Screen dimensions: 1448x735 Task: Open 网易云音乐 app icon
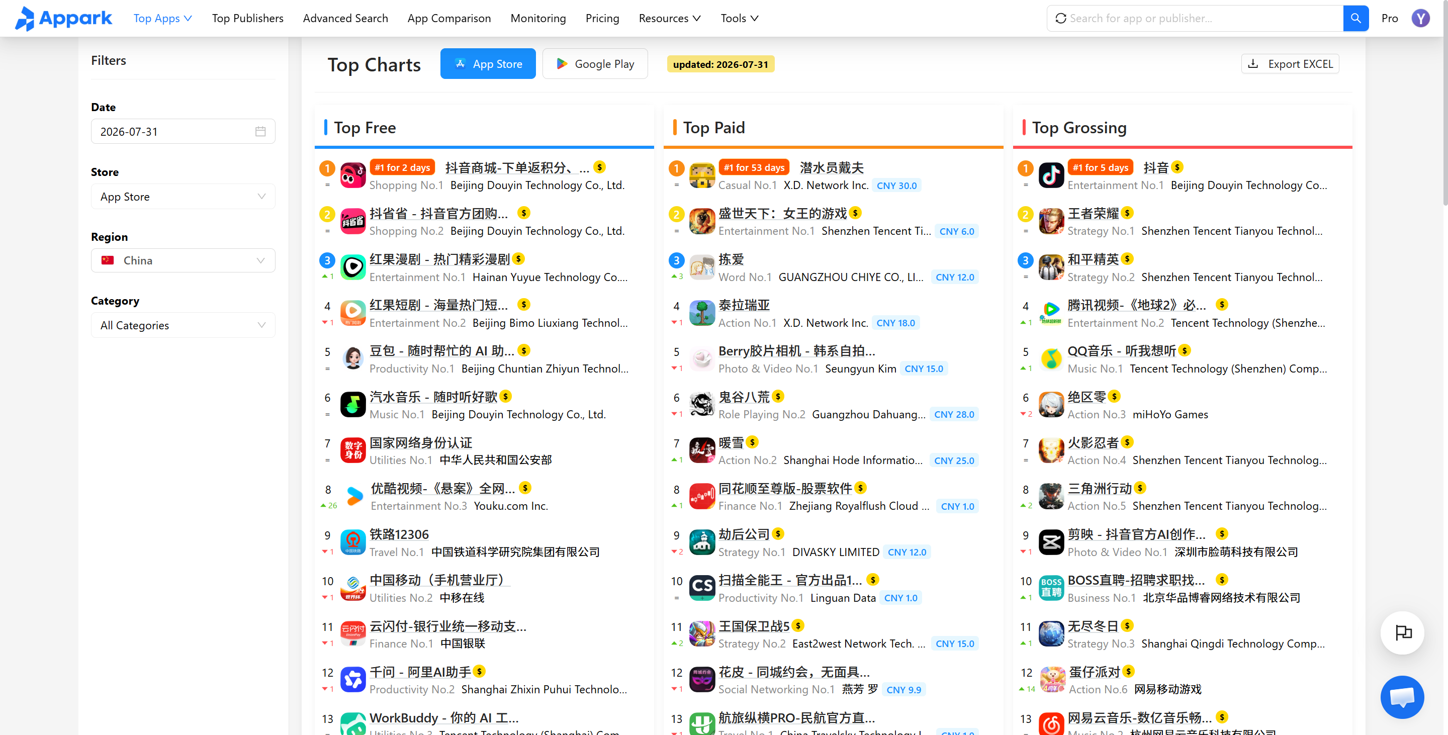click(1051, 724)
